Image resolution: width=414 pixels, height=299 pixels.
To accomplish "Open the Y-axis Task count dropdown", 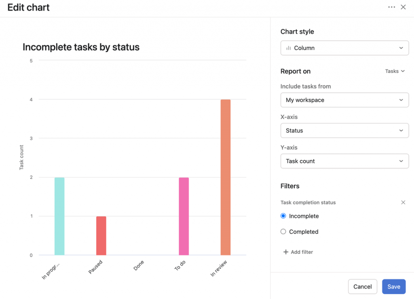I will click(344, 161).
